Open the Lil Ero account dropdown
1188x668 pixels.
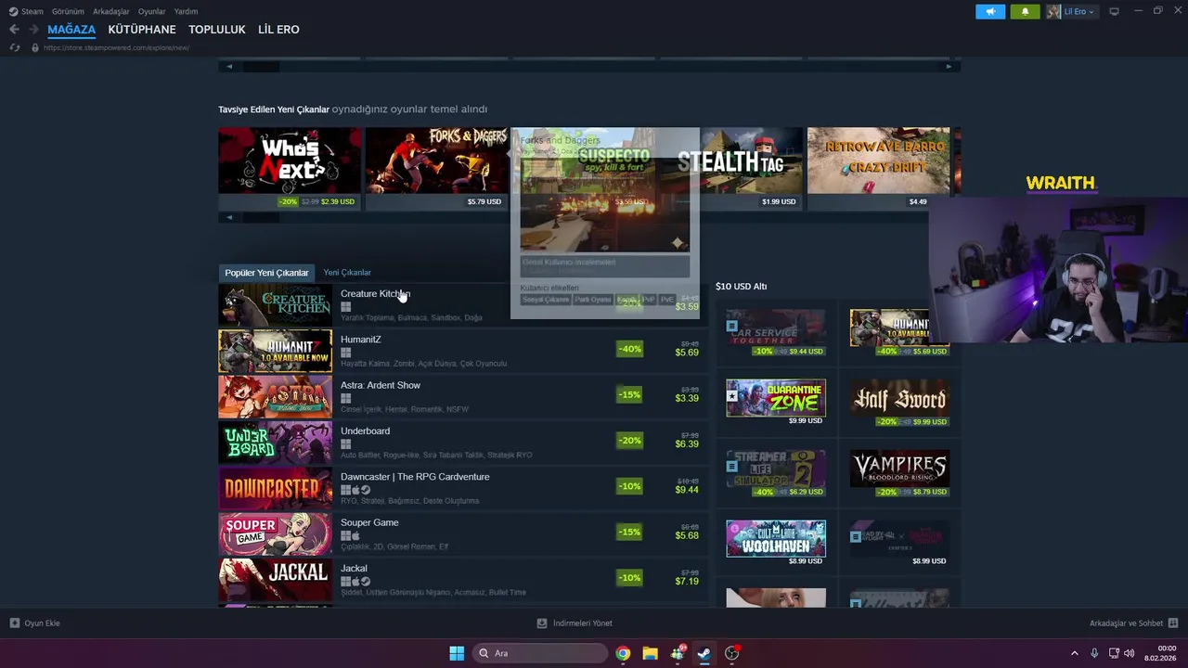tap(1072, 11)
